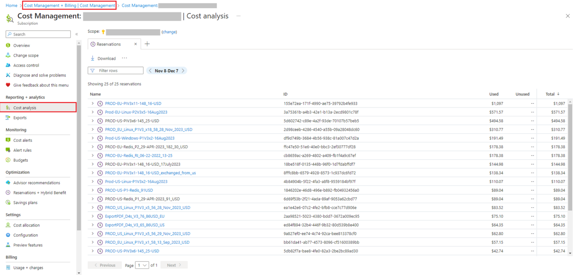Click the (change) scope link

(169, 32)
